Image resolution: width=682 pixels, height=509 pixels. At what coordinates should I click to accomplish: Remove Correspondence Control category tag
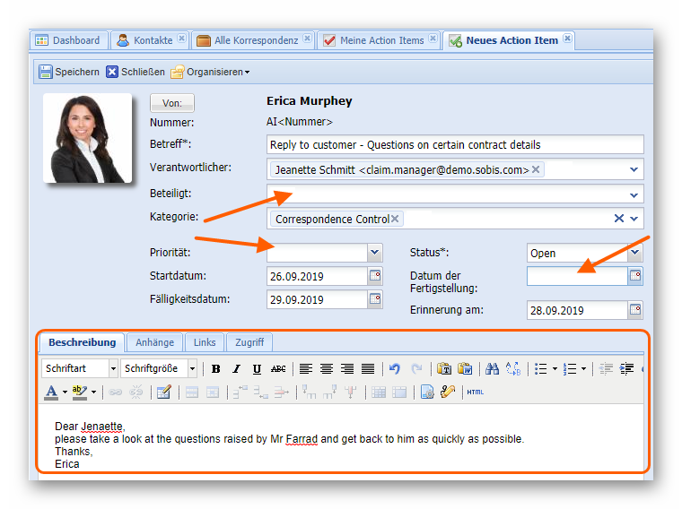click(x=395, y=219)
